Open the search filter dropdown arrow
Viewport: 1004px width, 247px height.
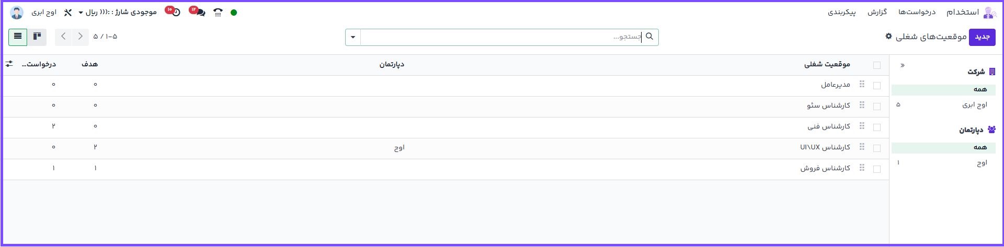(x=353, y=37)
